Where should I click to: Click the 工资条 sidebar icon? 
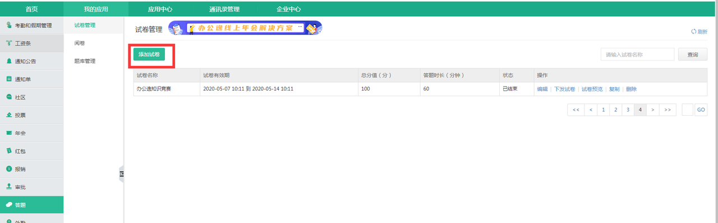click(x=9, y=43)
